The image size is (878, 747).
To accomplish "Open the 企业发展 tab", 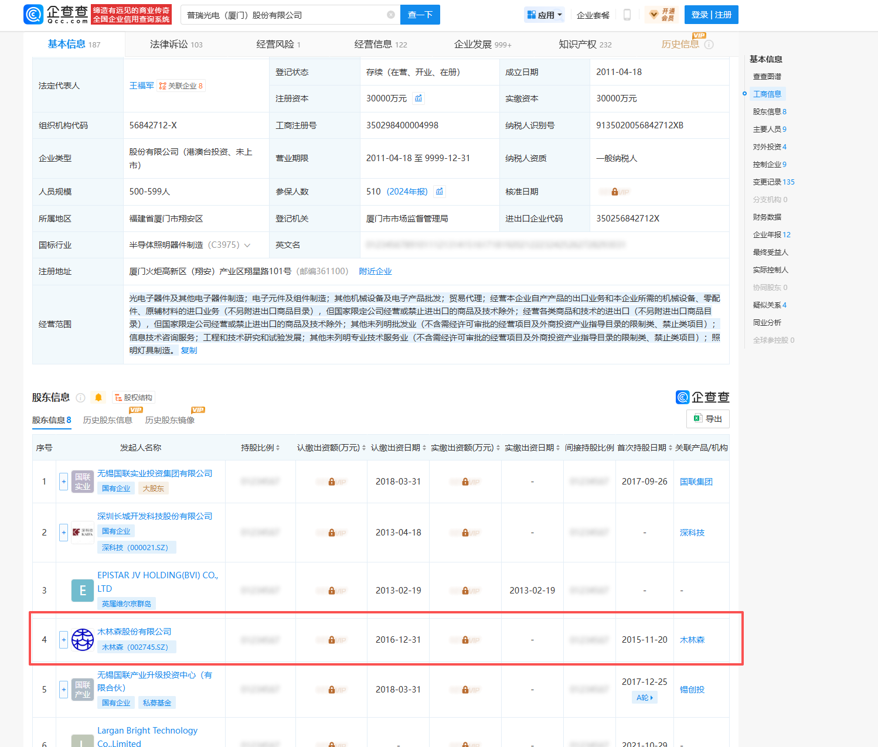I will click(482, 44).
